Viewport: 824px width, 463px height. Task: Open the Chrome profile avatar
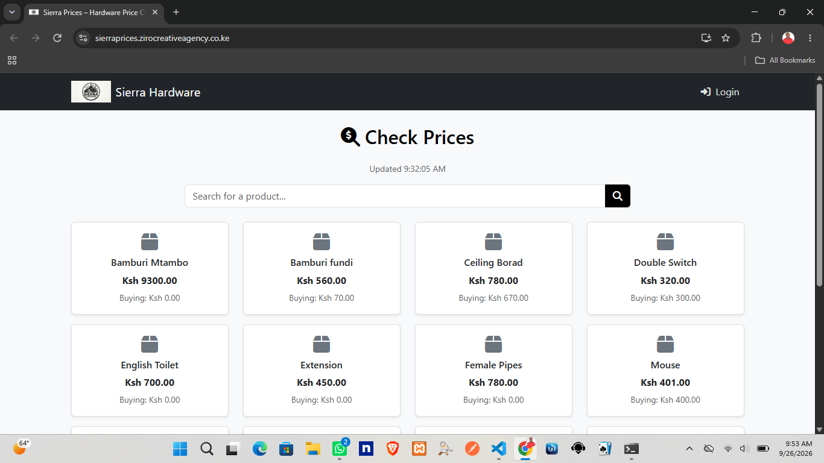(x=788, y=38)
